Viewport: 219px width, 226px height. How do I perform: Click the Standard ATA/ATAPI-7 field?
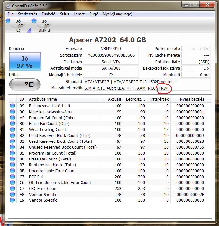pos(147,82)
